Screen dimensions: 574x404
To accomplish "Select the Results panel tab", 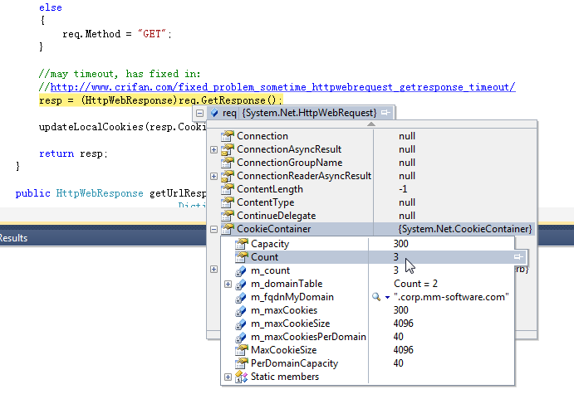I will [13, 238].
